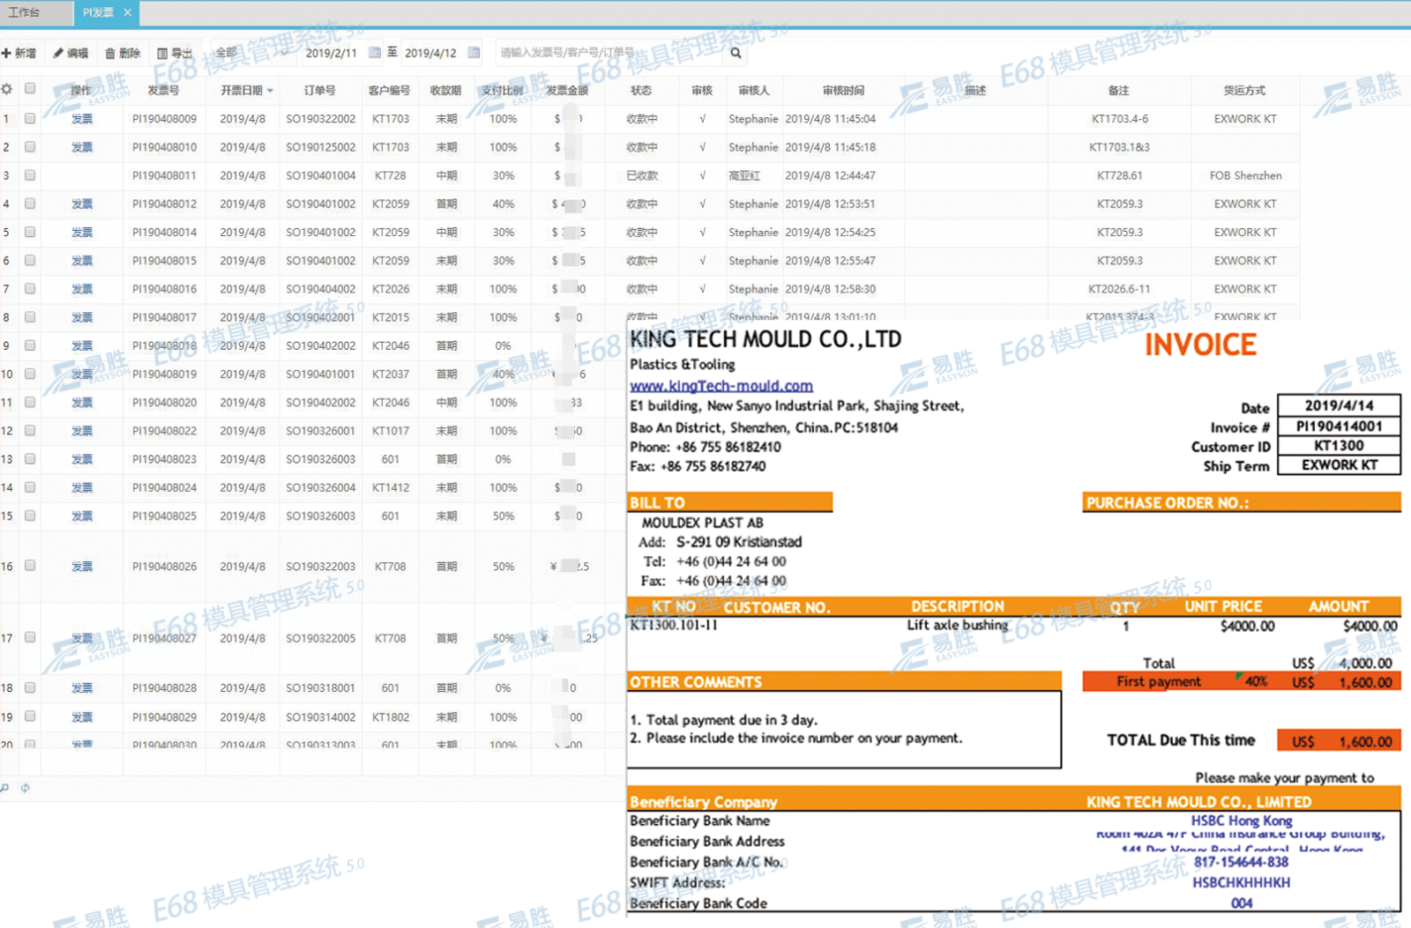
Task: Click SWIFT code HSBCHKHHHKH in the invoice
Action: click(1241, 882)
